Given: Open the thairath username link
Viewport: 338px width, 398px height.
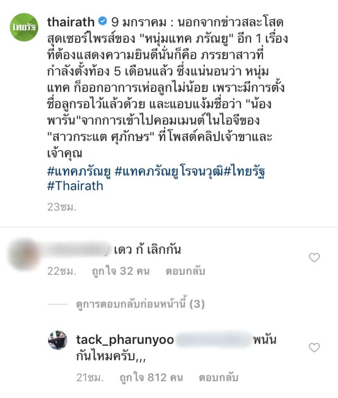Looking at the screenshot, I should 71,22.
